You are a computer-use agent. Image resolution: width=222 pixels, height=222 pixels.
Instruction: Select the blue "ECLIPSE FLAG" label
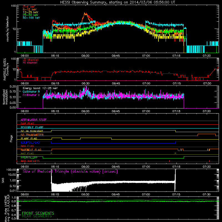(30, 142)
